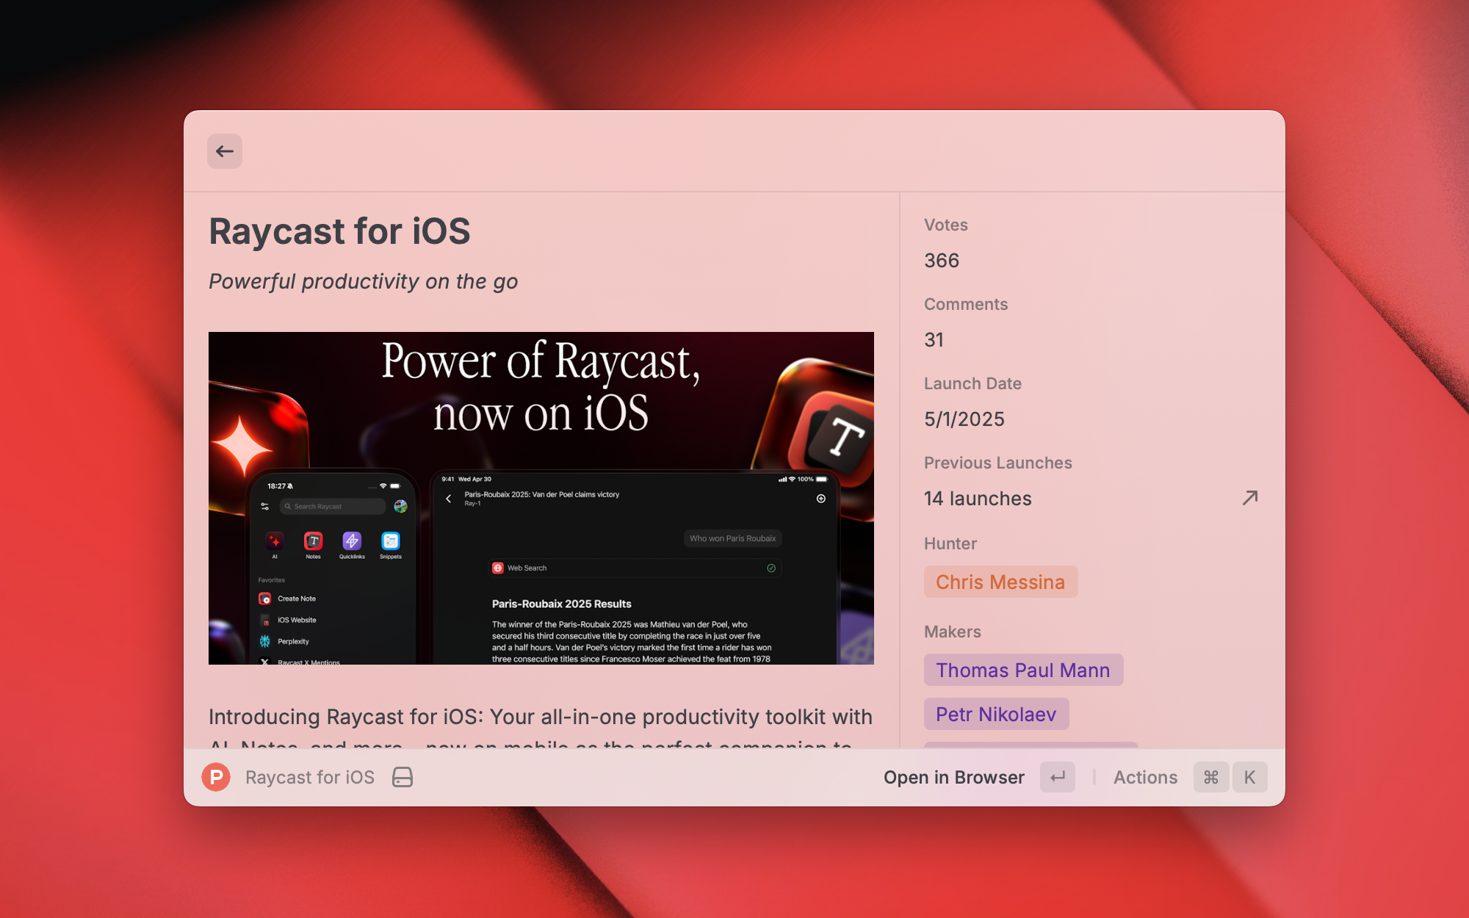
Task: Select the 14 launches entry
Action: tap(978, 499)
